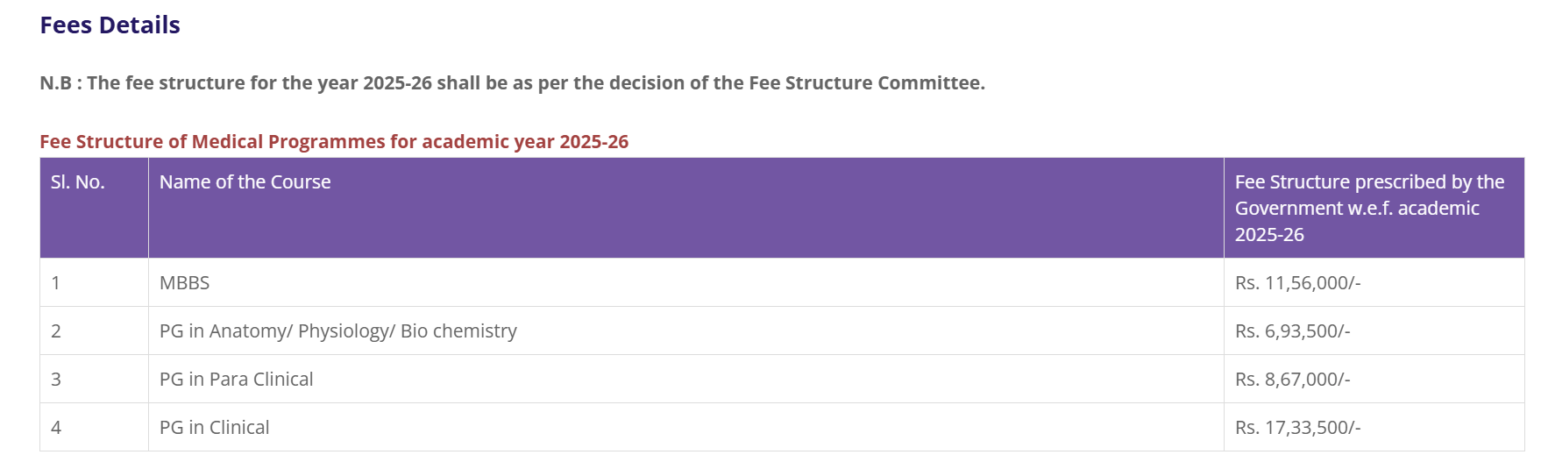This screenshot has height=469, width=1541.
Task: Click the 'Fee Structure of Medical Programmes' title
Action: [x=333, y=142]
